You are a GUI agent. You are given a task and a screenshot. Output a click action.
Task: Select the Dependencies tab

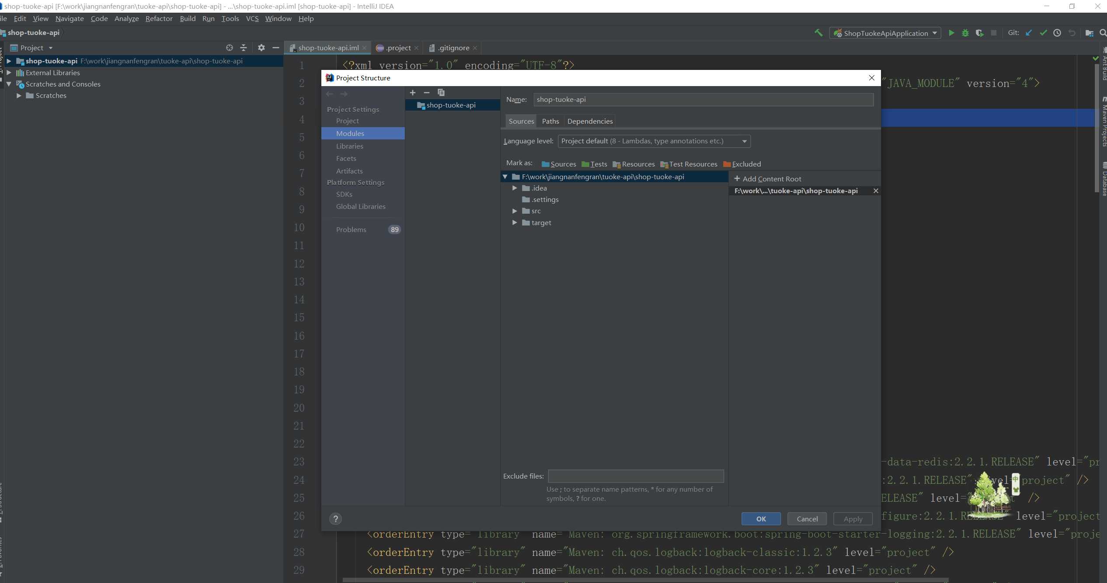click(589, 121)
